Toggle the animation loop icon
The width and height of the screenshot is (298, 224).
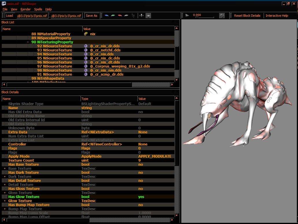click(222, 16)
